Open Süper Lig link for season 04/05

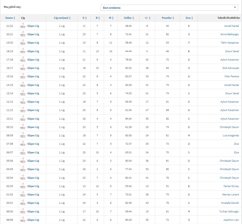[33, 169]
